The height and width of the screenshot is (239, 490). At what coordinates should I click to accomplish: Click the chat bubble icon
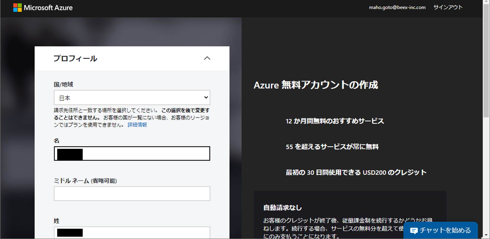coord(414,231)
